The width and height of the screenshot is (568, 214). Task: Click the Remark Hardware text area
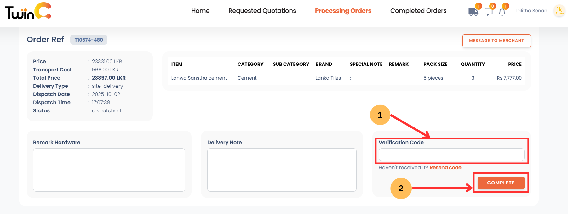click(x=109, y=170)
